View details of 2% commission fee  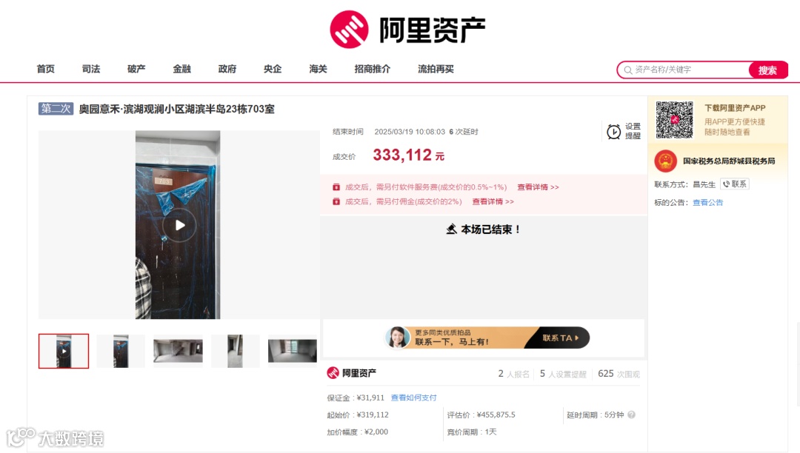[x=493, y=201]
